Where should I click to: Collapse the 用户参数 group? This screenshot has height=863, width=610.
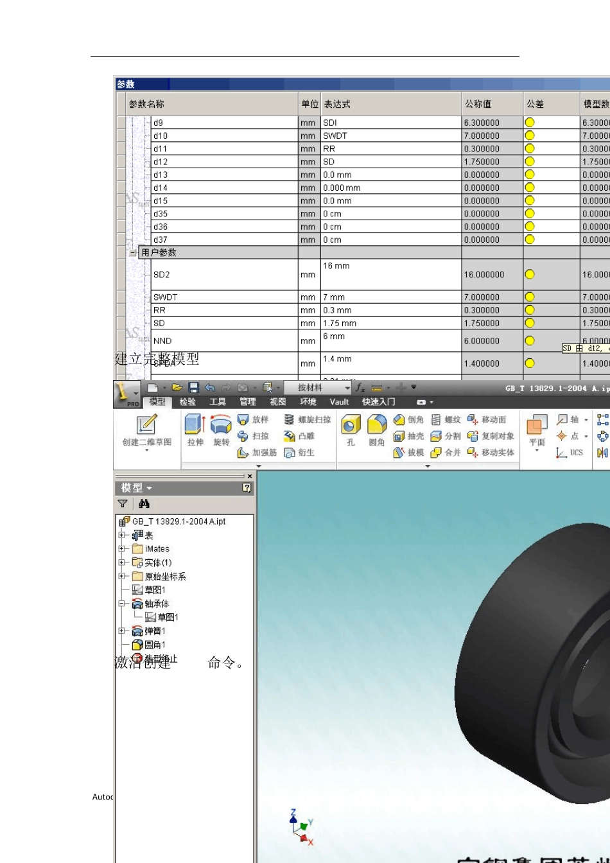coord(133,252)
